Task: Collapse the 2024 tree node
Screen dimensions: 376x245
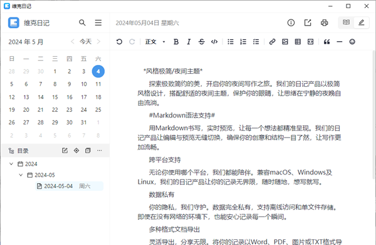Action: pos(11,164)
